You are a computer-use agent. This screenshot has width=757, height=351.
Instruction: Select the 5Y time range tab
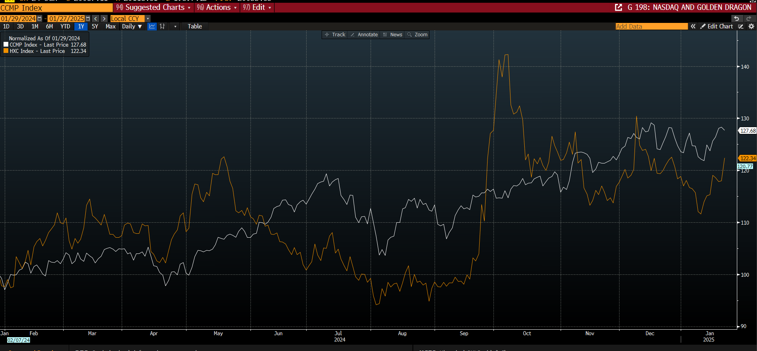[95, 26]
